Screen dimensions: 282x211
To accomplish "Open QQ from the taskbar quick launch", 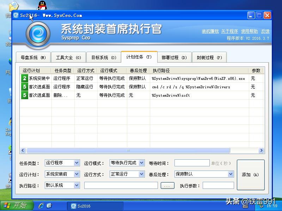I will (50, 206).
